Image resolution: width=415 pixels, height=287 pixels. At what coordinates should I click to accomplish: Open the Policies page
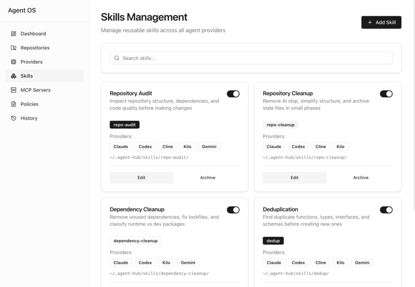click(x=44, y=104)
